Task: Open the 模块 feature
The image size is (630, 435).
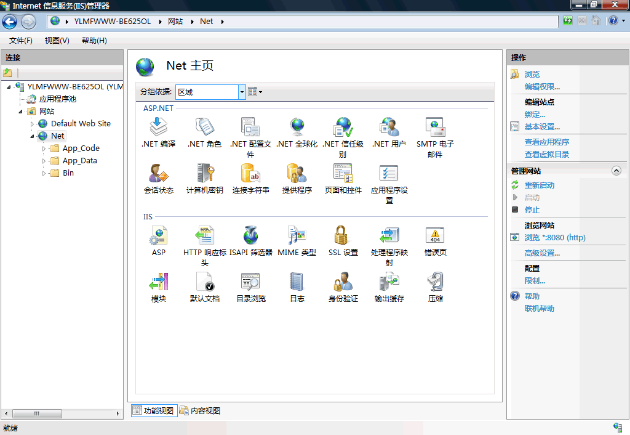Action: (158, 287)
